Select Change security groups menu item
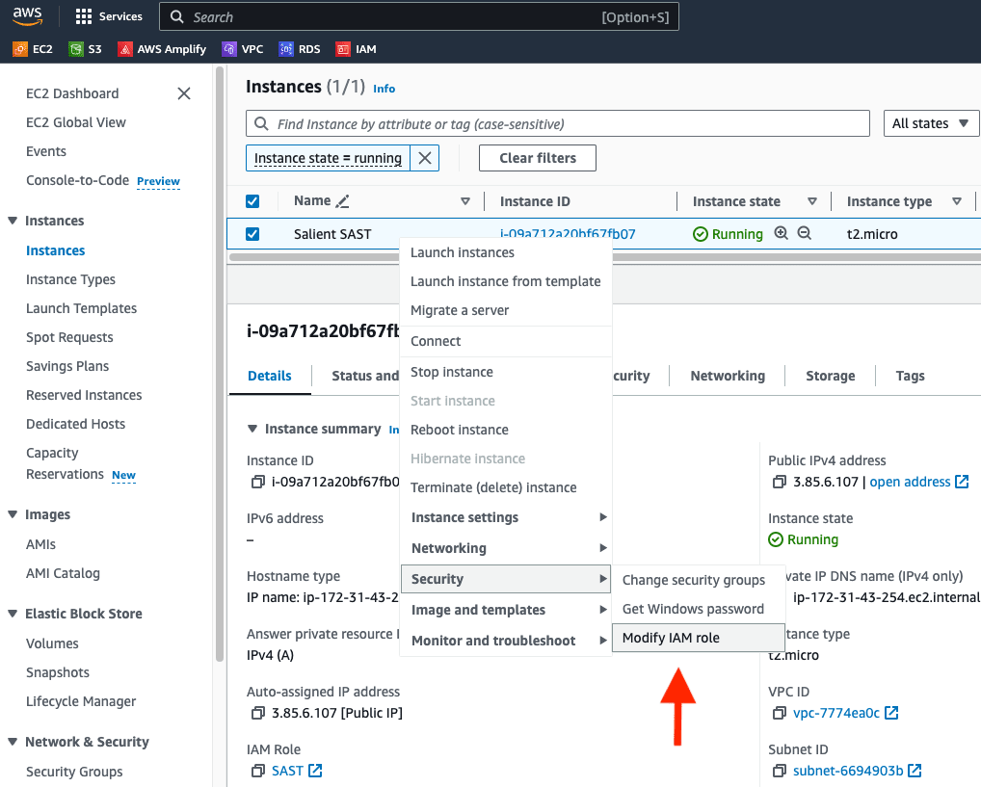981x787 pixels. coord(699,580)
